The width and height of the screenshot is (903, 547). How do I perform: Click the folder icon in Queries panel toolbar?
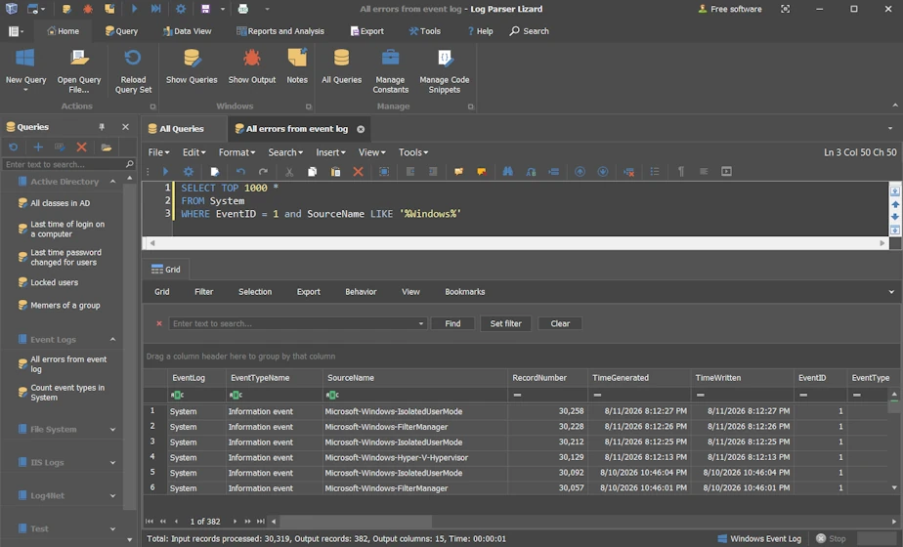pos(106,147)
